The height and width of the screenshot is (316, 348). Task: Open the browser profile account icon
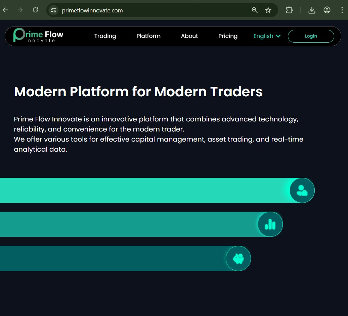point(327,10)
